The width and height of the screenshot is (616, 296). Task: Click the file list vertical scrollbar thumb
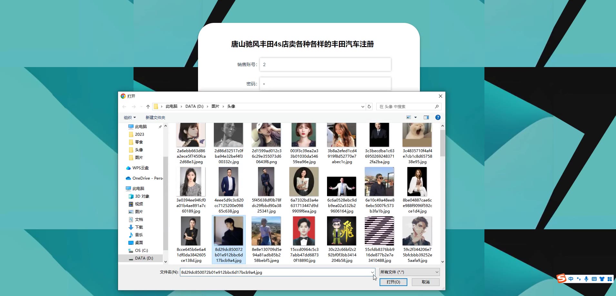[442, 143]
